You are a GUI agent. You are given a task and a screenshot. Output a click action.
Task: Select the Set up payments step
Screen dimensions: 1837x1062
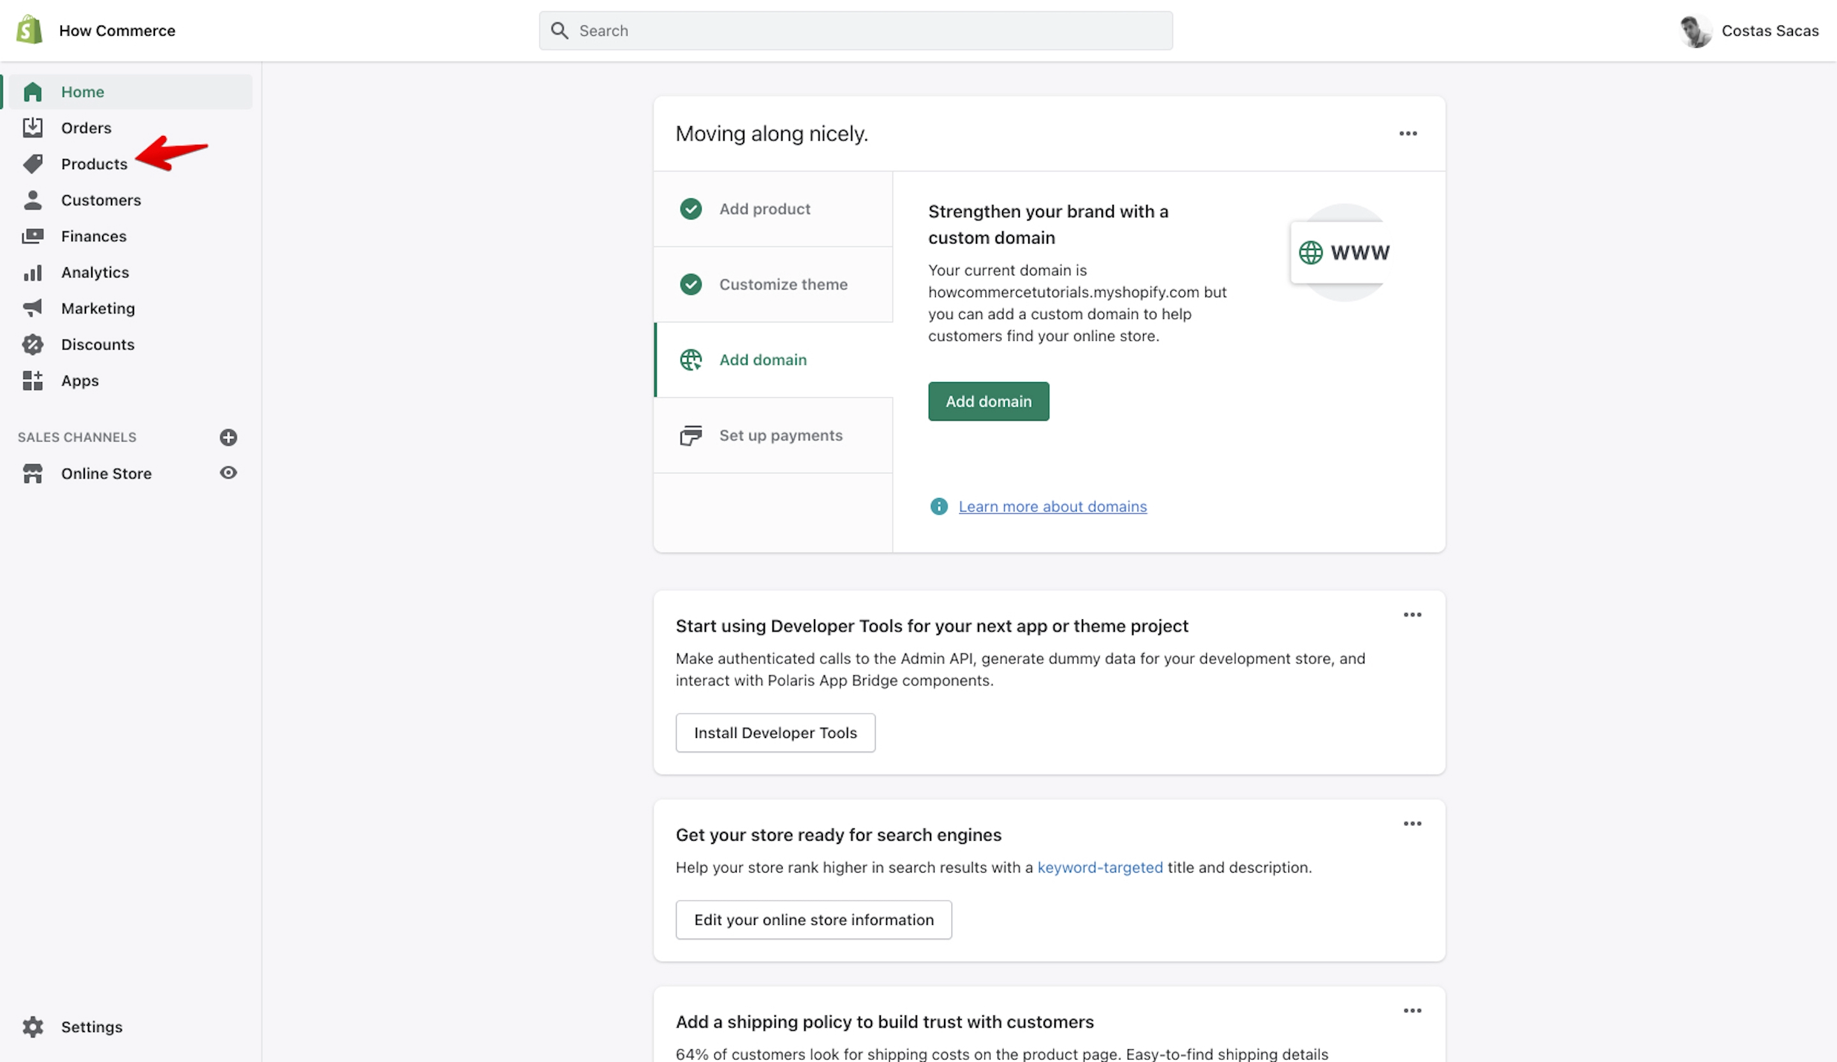point(772,435)
